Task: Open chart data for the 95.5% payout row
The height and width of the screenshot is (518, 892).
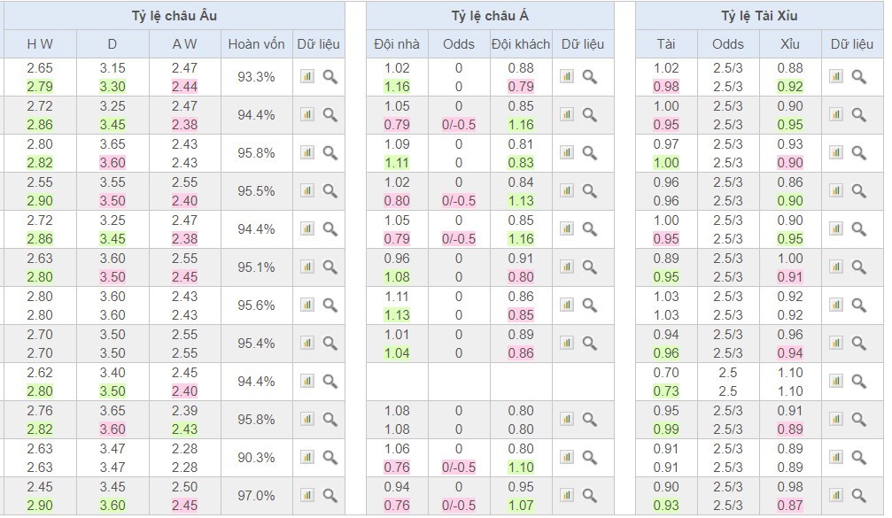Action: pyautogui.click(x=307, y=191)
